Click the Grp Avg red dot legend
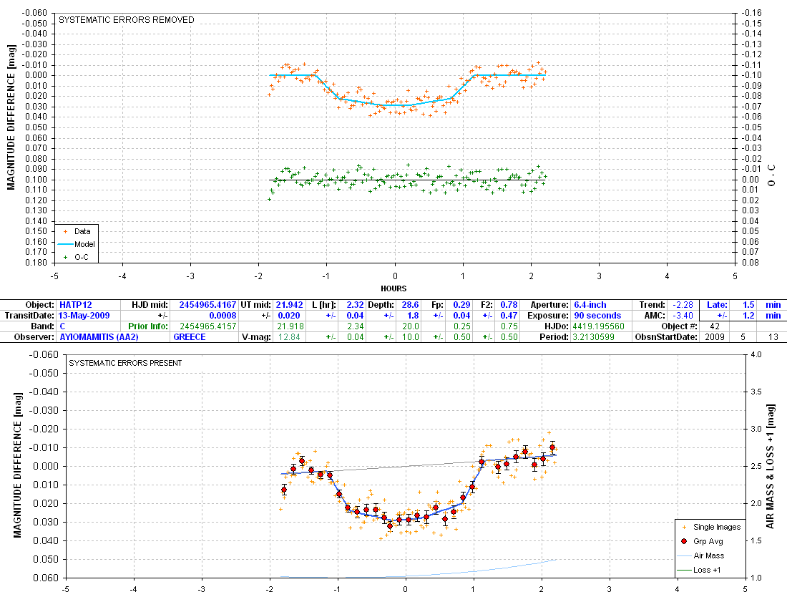The image size is (787, 597). click(684, 541)
